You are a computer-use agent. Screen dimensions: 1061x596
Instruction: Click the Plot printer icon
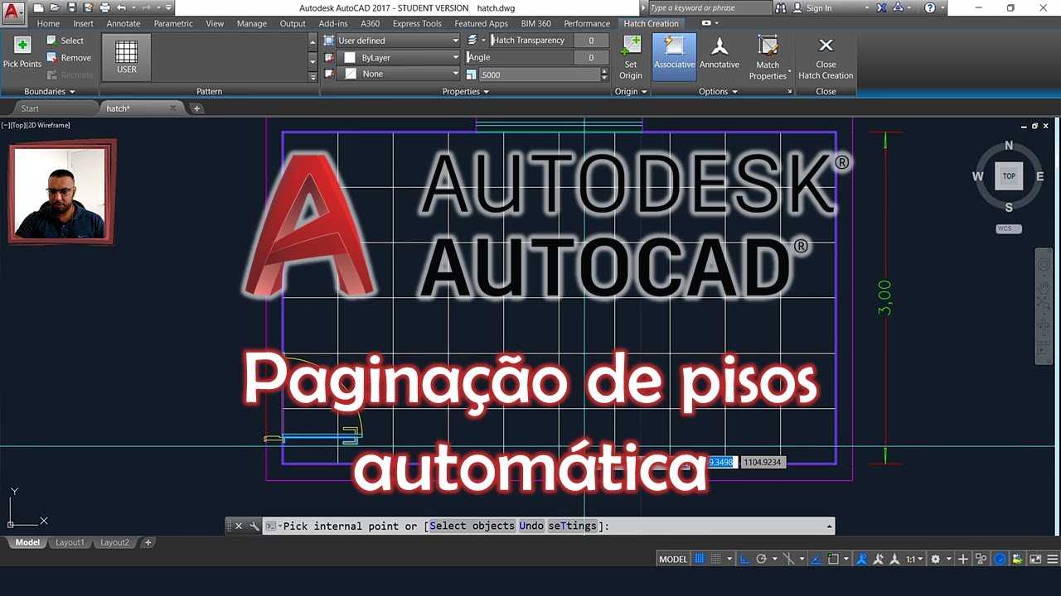click(105, 7)
